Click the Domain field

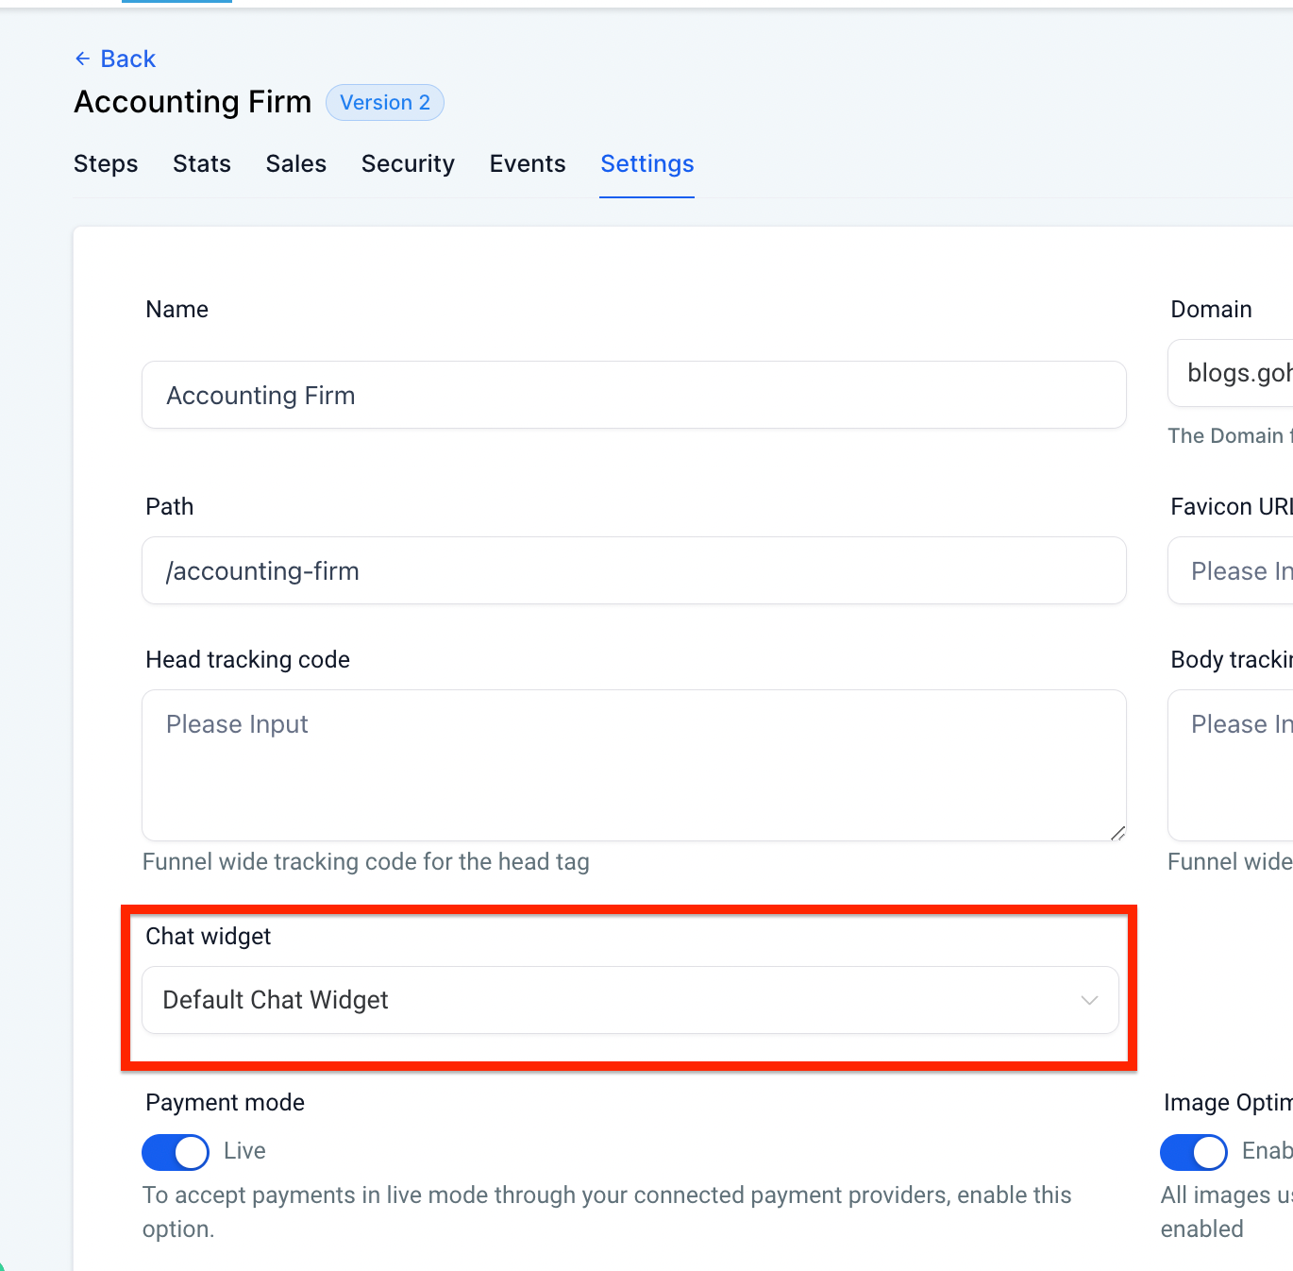(x=1232, y=373)
